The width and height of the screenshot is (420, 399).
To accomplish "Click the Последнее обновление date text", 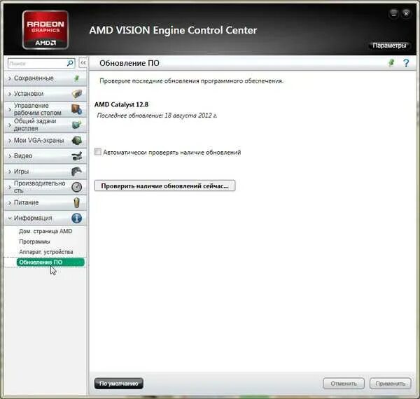I will click(x=157, y=115).
